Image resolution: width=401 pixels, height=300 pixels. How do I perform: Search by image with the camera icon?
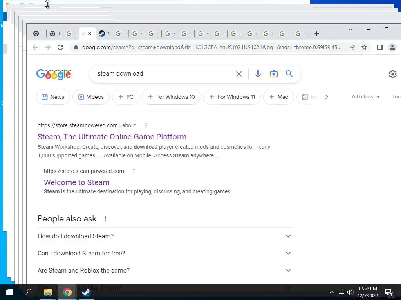coord(274,74)
